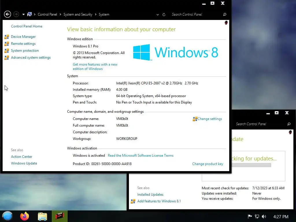Click the network icon in system tray
This screenshot has height=222, width=296.
click(257, 217)
